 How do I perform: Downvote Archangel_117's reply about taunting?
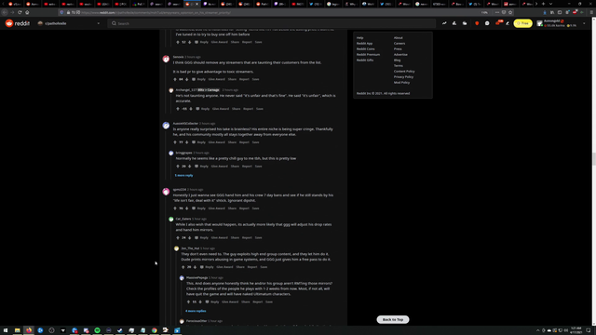tap(191, 109)
